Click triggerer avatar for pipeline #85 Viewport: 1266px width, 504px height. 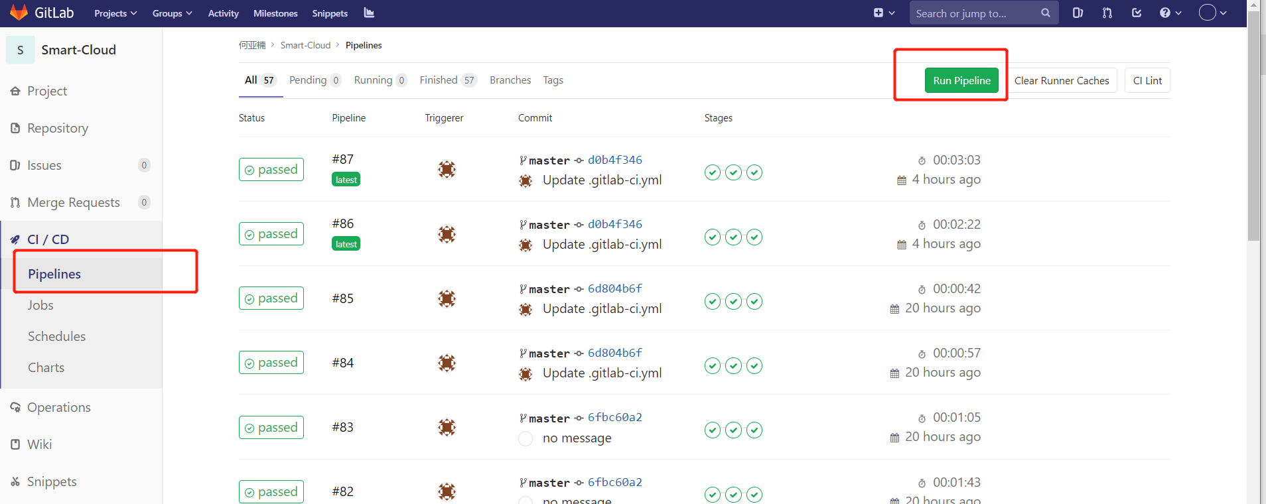coord(447,298)
